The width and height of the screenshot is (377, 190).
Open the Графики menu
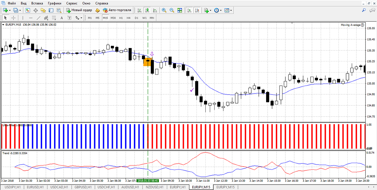coord(54,3)
